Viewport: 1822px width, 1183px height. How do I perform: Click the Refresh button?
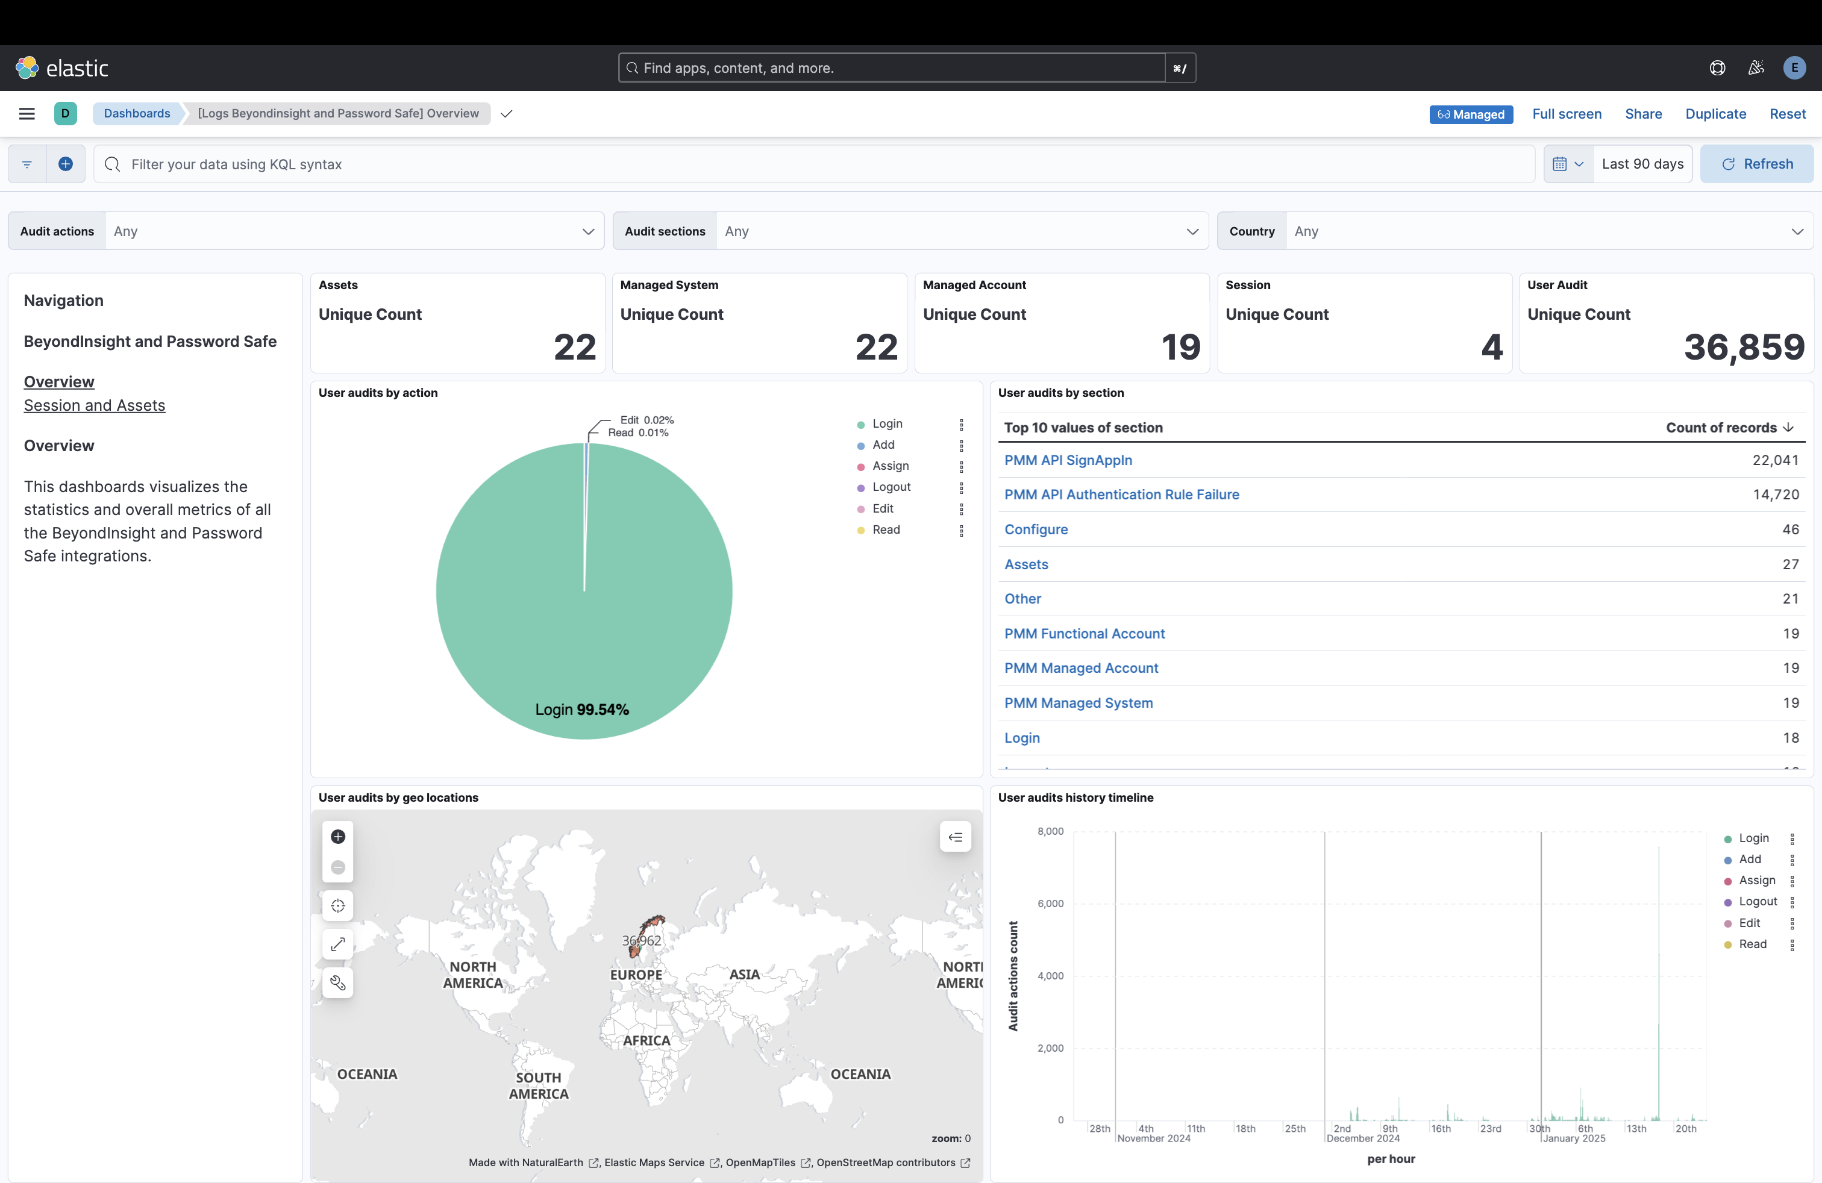[x=1756, y=164]
